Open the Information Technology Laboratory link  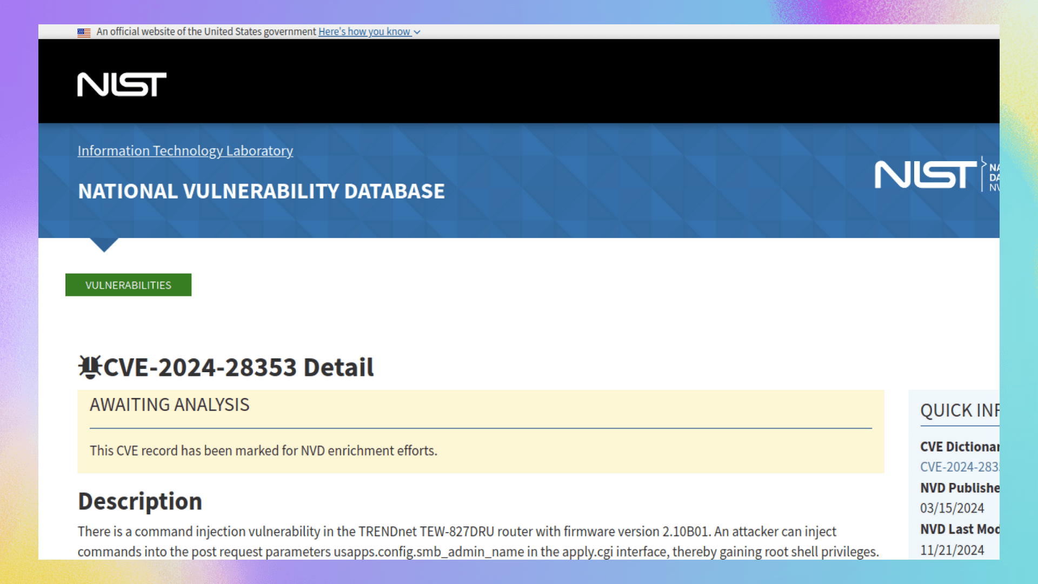point(185,151)
